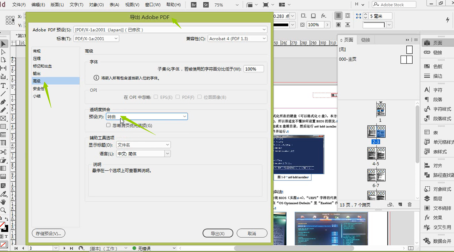Select the Gradient Swatch tool
The height and width of the screenshot is (252, 454).
pyautogui.click(x=3, y=168)
